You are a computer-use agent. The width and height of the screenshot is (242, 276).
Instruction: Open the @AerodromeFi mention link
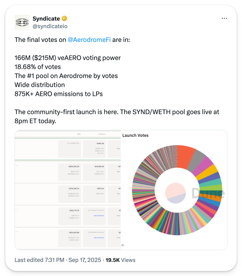pos(89,40)
